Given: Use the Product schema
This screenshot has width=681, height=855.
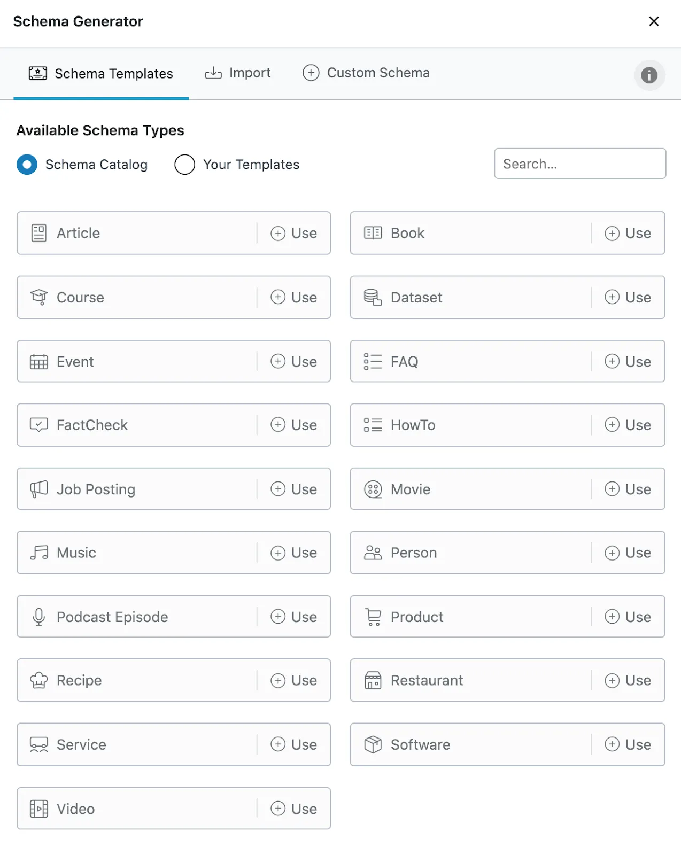Looking at the screenshot, I should tap(628, 617).
